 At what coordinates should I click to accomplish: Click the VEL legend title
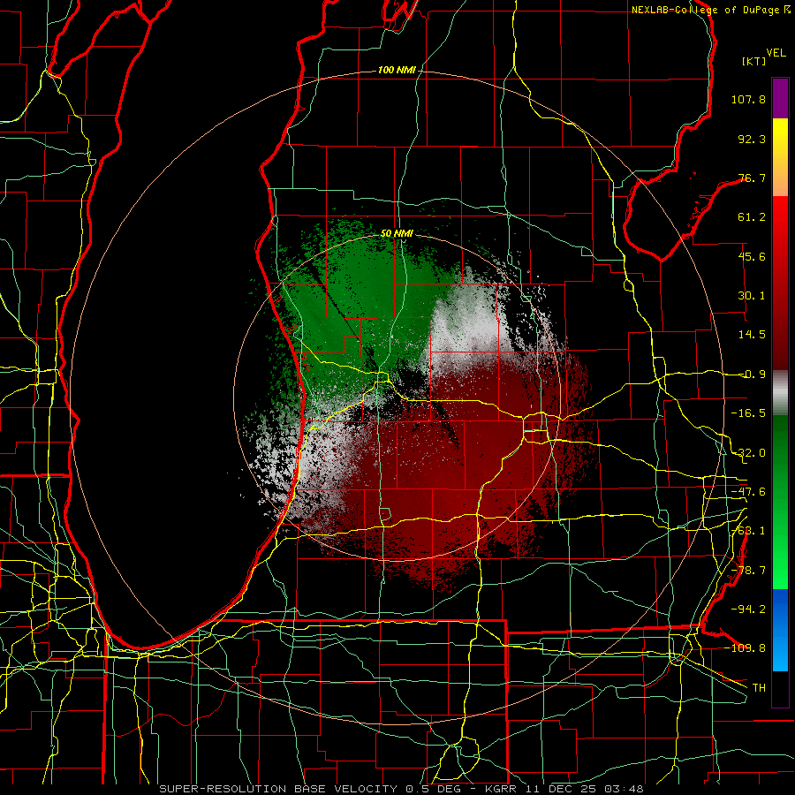click(x=776, y=53)
